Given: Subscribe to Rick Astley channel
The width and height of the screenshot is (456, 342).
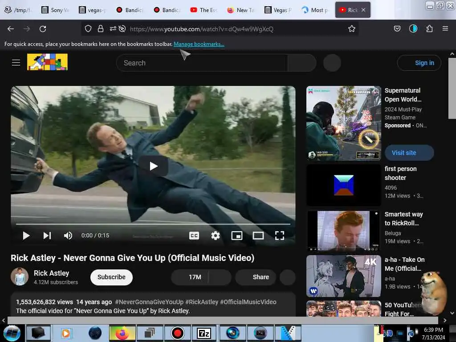Looking at the screenshot, I should (111, 277).
